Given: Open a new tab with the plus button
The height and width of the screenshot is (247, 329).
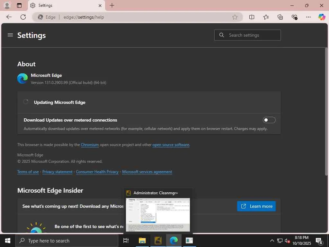Looking at the screenshot, I should (x=112, y=5).
